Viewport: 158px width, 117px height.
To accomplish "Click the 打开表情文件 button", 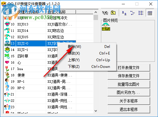I will coord(129,68).
